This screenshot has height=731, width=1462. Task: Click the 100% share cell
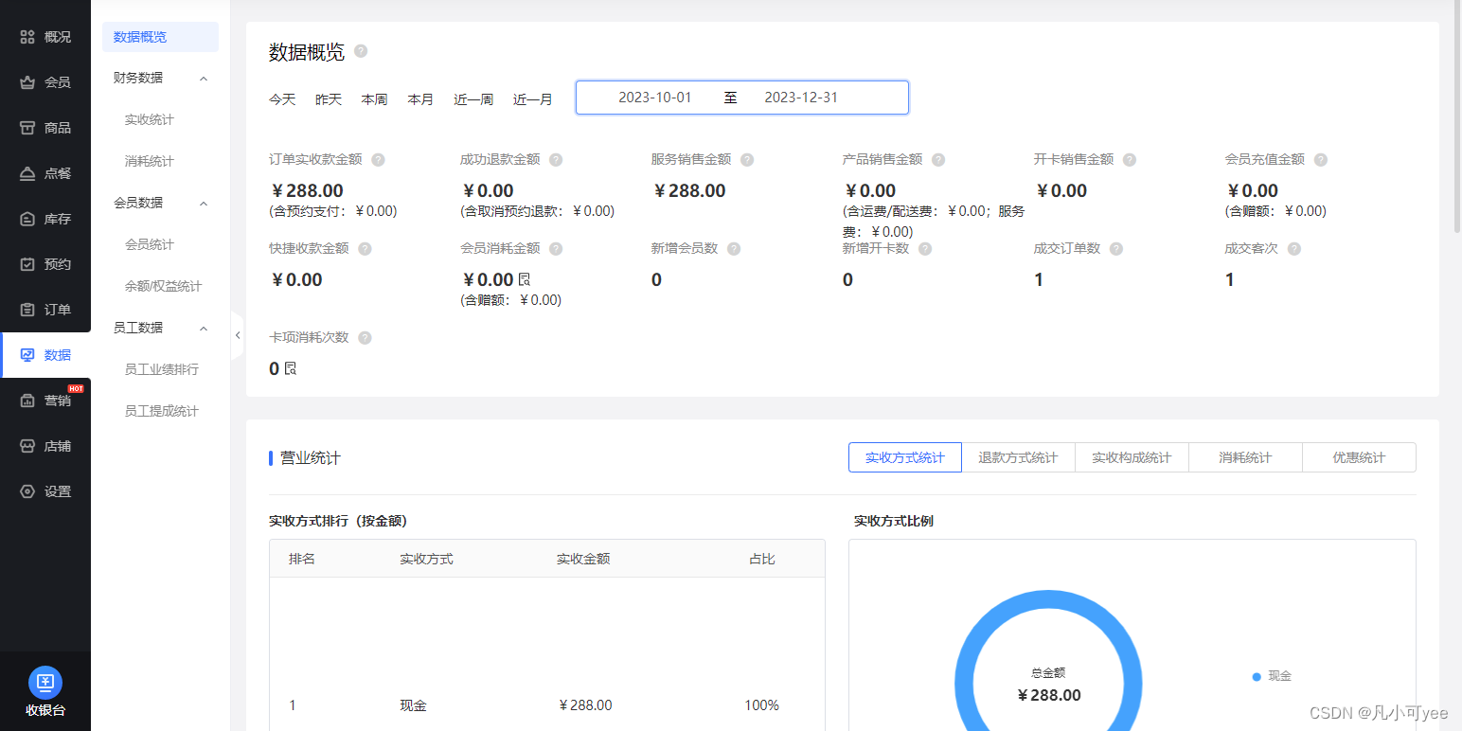(x=761, y=705)
